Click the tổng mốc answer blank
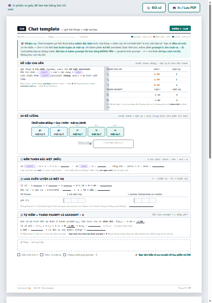Viewport: 212px width, 303px height. (x=158, y=166)
